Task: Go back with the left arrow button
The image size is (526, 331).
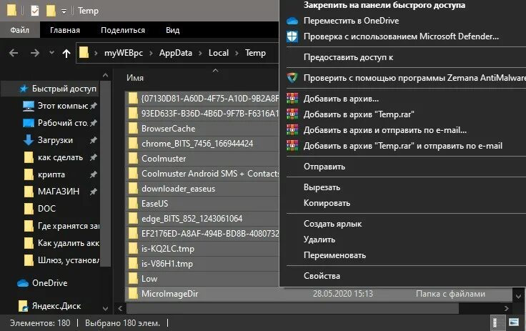Action: click(14, 53)
